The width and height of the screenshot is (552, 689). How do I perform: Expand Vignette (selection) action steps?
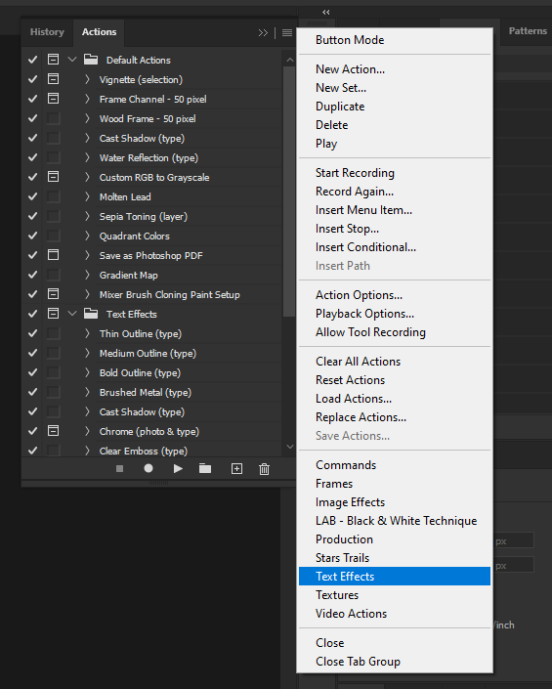click(x=87, y=79)
